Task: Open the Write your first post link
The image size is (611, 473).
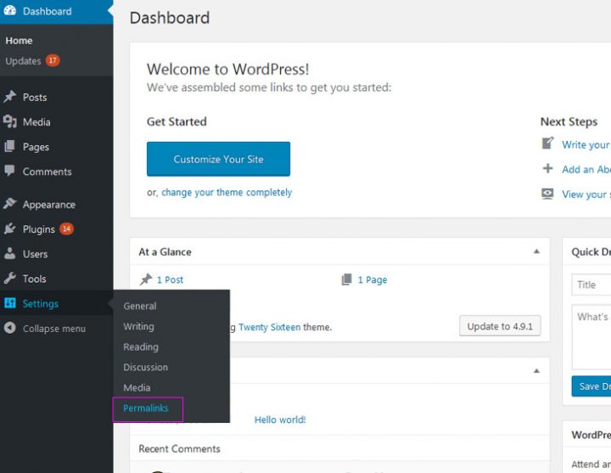Action: point(586,144)
